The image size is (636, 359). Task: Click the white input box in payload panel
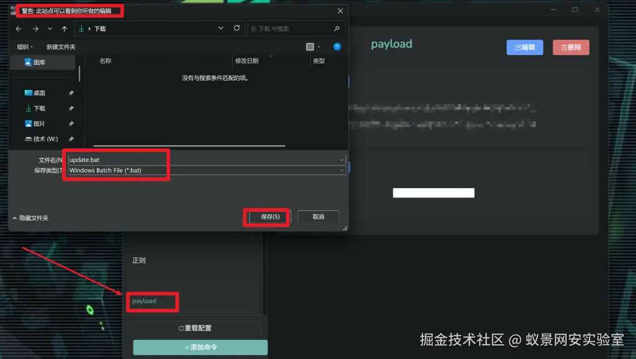[x=434, y=193]
